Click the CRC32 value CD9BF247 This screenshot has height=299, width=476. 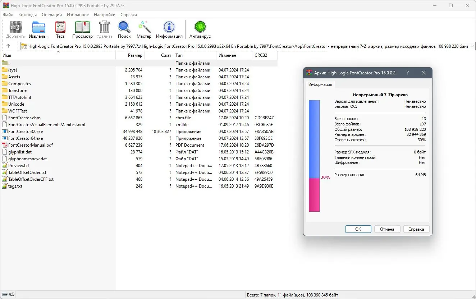point(264,118)
